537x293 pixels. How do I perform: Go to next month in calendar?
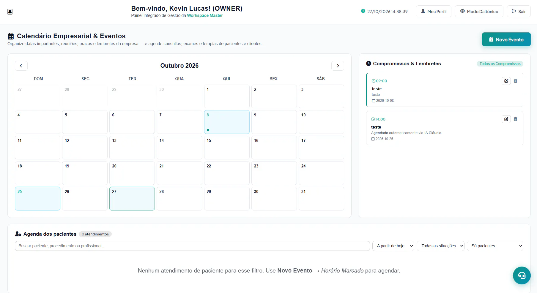click(338, 66)
